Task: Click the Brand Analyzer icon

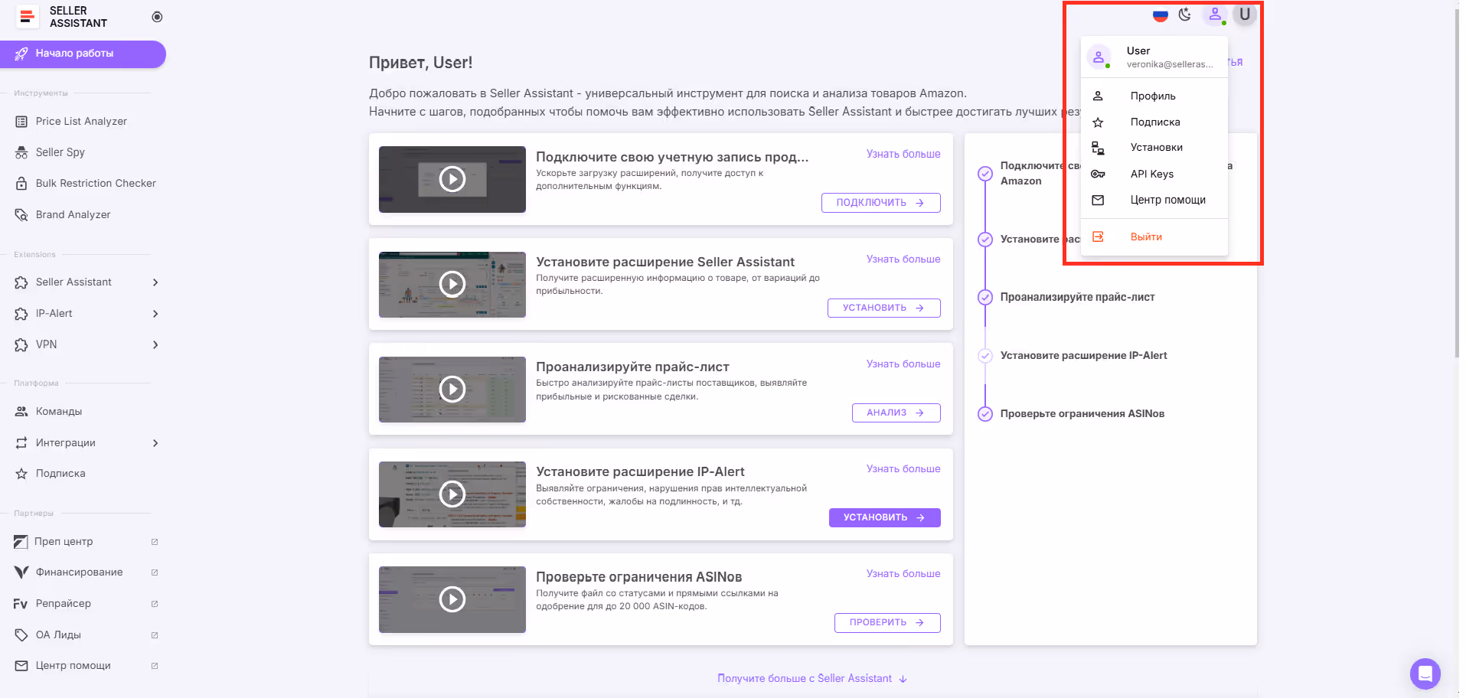Action: 21,215
